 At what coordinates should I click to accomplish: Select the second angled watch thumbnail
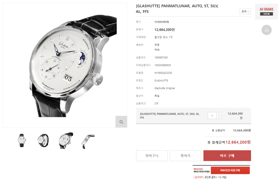[x=43, y=140]
